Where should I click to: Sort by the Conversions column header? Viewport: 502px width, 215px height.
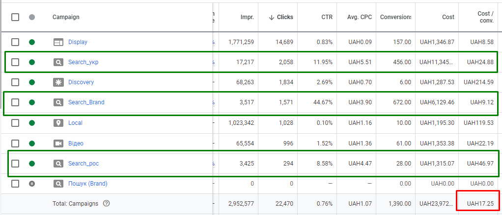point(395,17)
